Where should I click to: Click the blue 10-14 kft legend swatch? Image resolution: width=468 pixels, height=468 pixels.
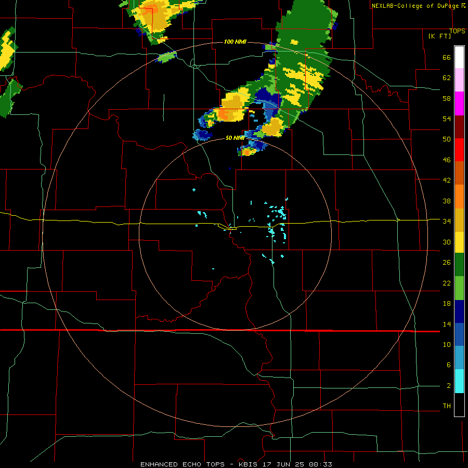point(459,334)
